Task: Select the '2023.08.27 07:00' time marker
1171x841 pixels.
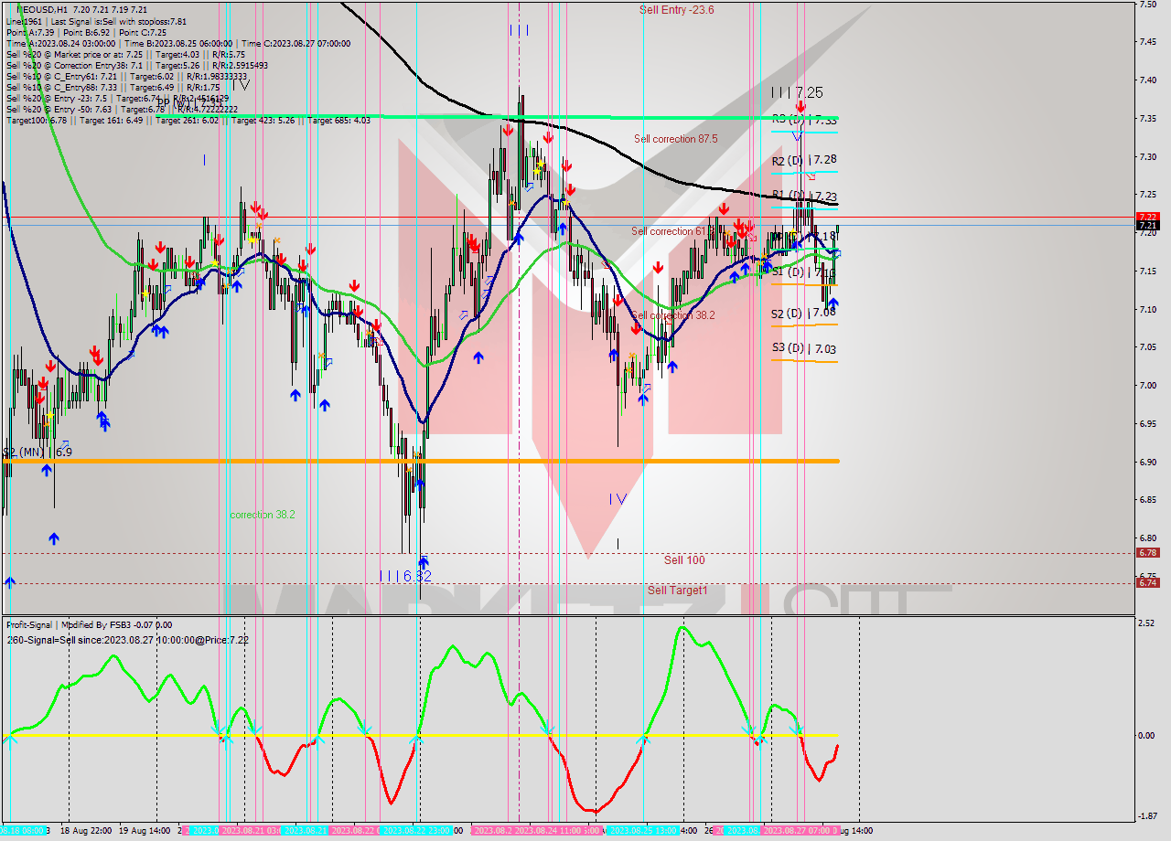Action: 798,831
